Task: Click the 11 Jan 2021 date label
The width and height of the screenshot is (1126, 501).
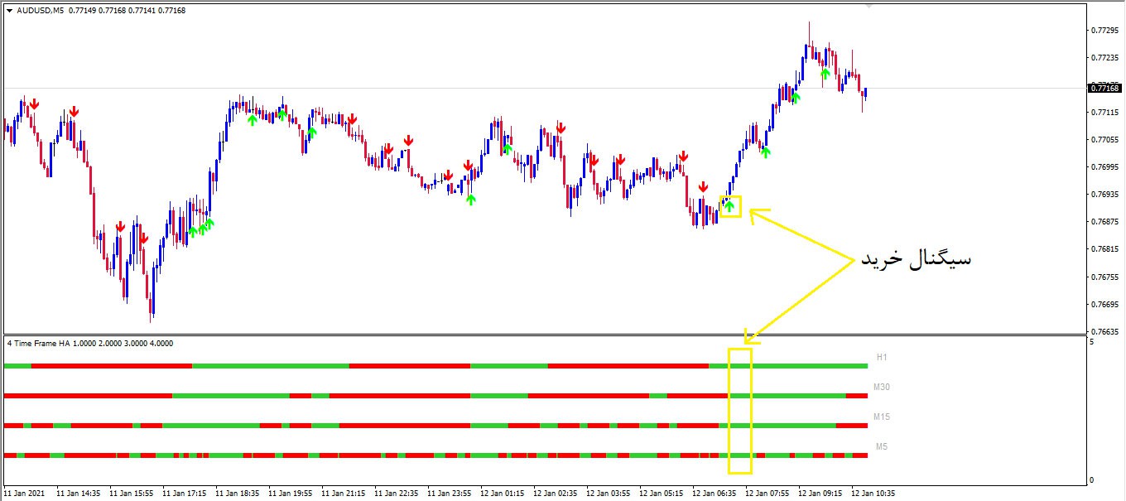Action: click(24, 493)
